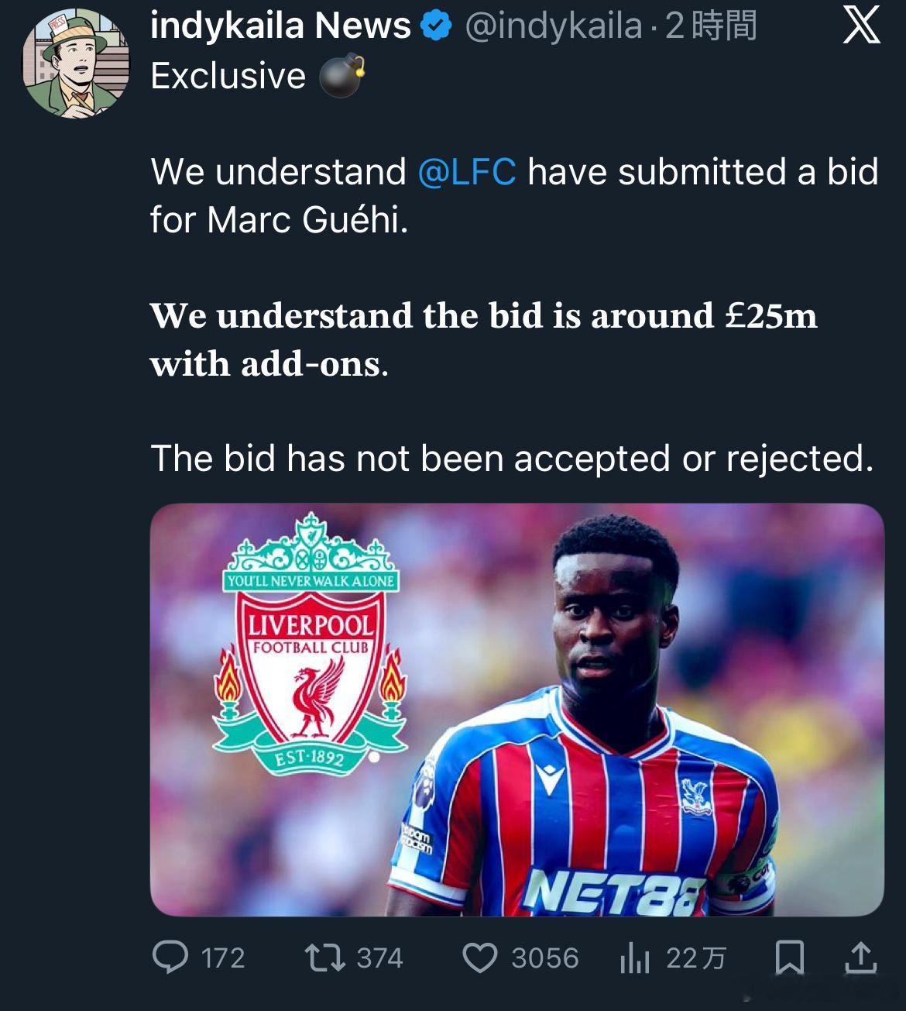This screenshot has width=906, height=1011.
Task: Click the indykaila News display name
Action: point(280,27)
